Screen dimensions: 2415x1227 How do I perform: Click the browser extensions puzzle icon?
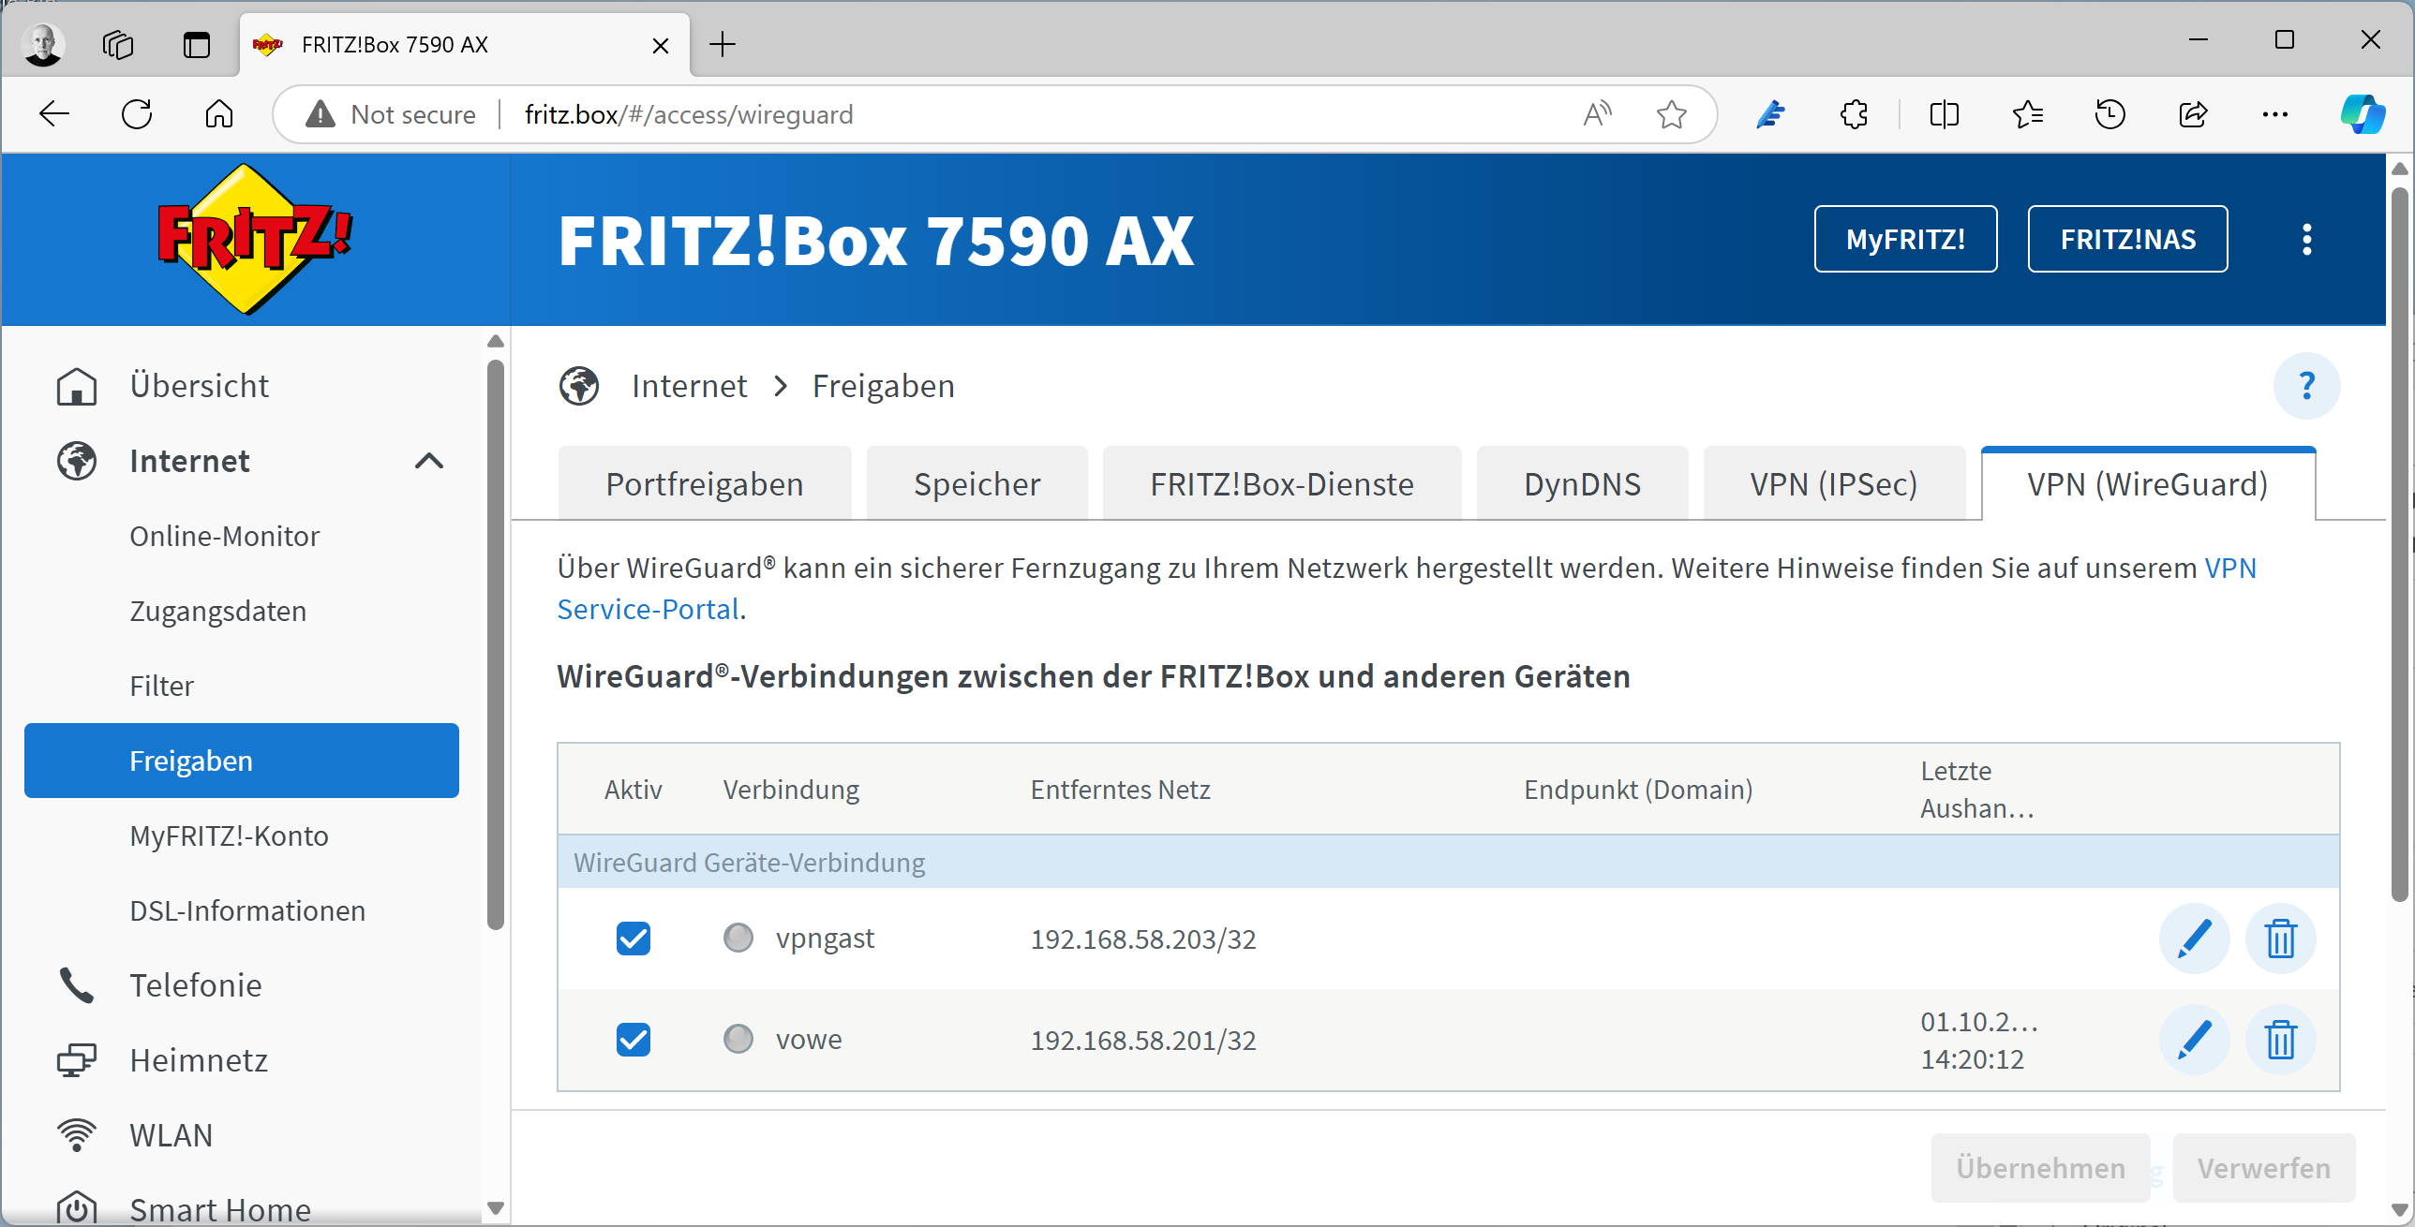(1854, 114)
